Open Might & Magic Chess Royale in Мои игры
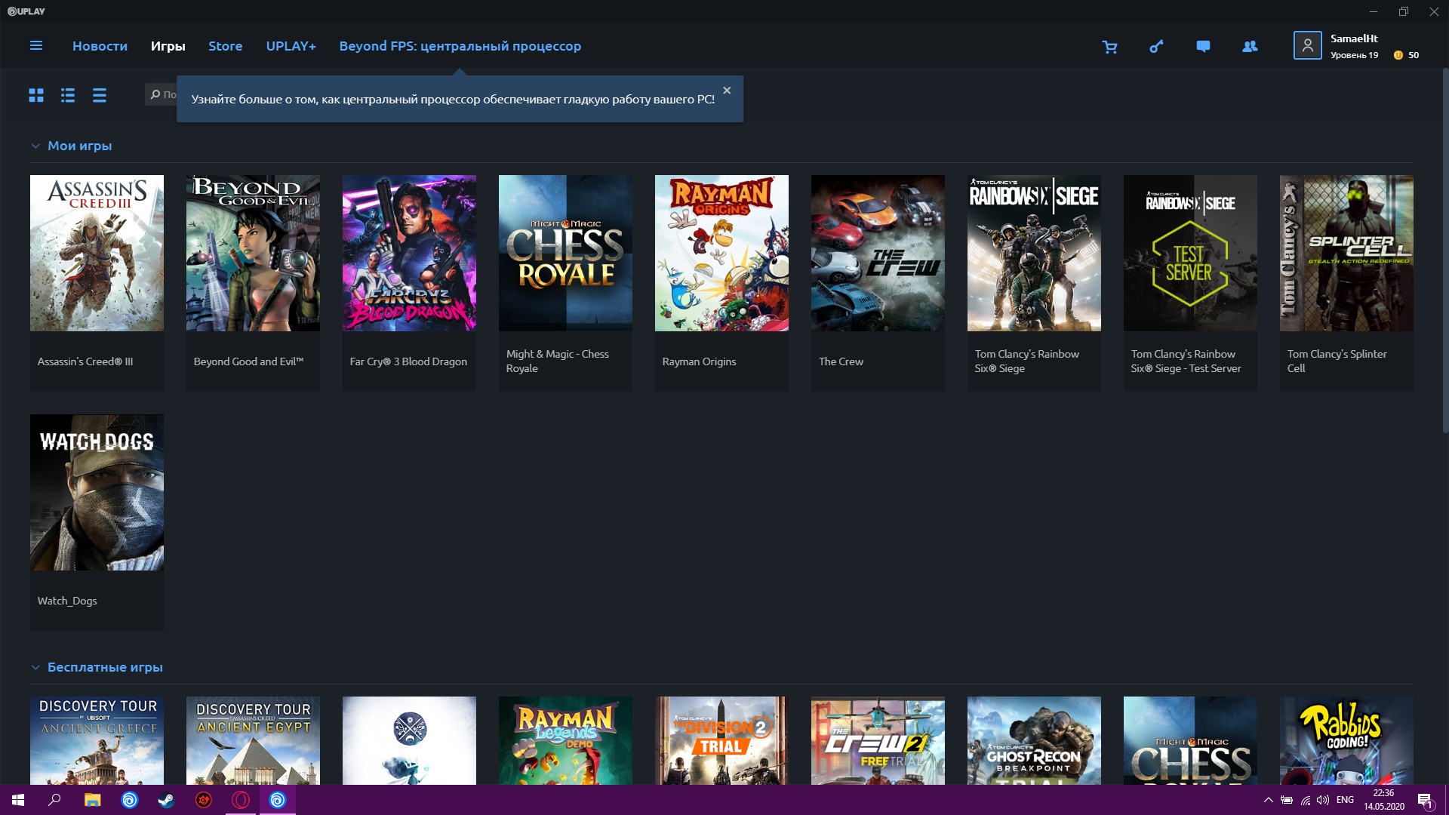 565,253
